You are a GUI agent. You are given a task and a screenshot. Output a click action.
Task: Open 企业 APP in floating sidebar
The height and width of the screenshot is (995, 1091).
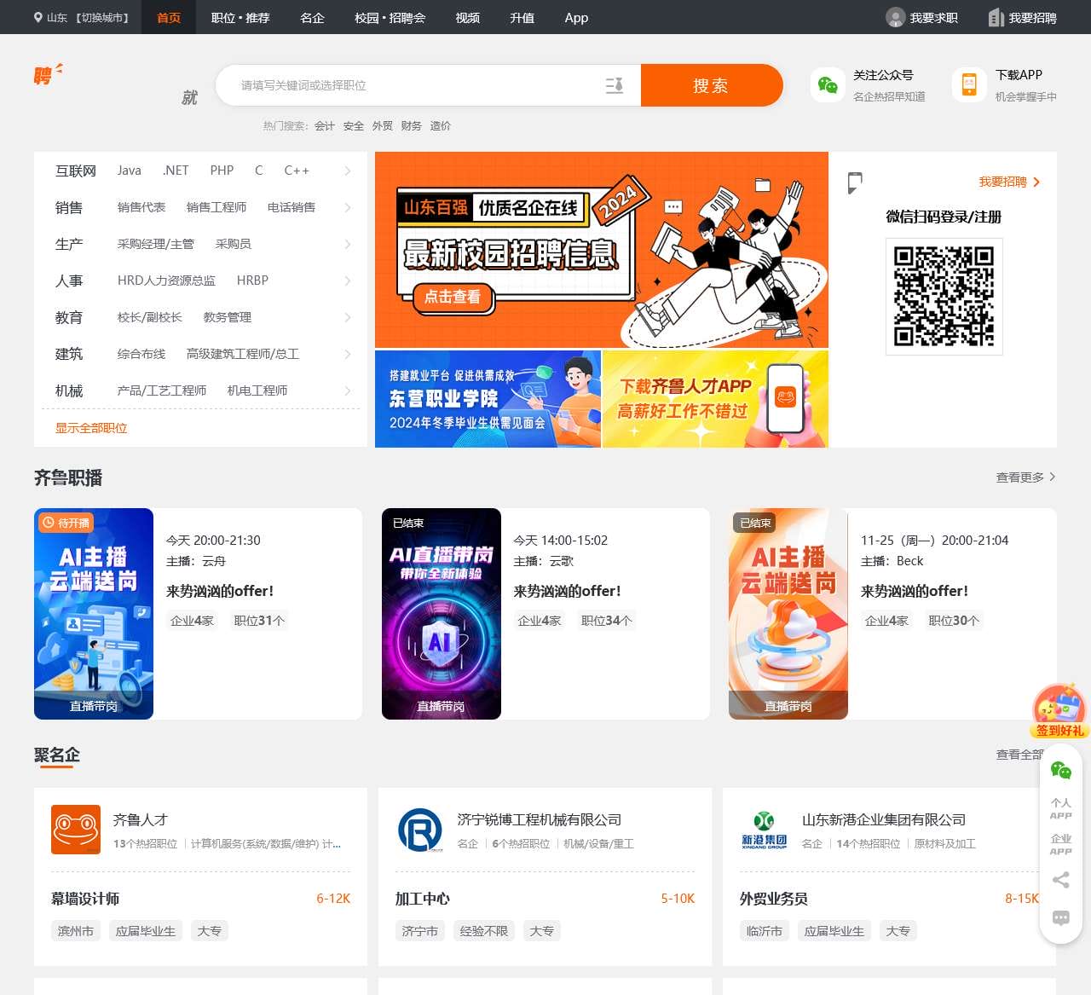1061,845
